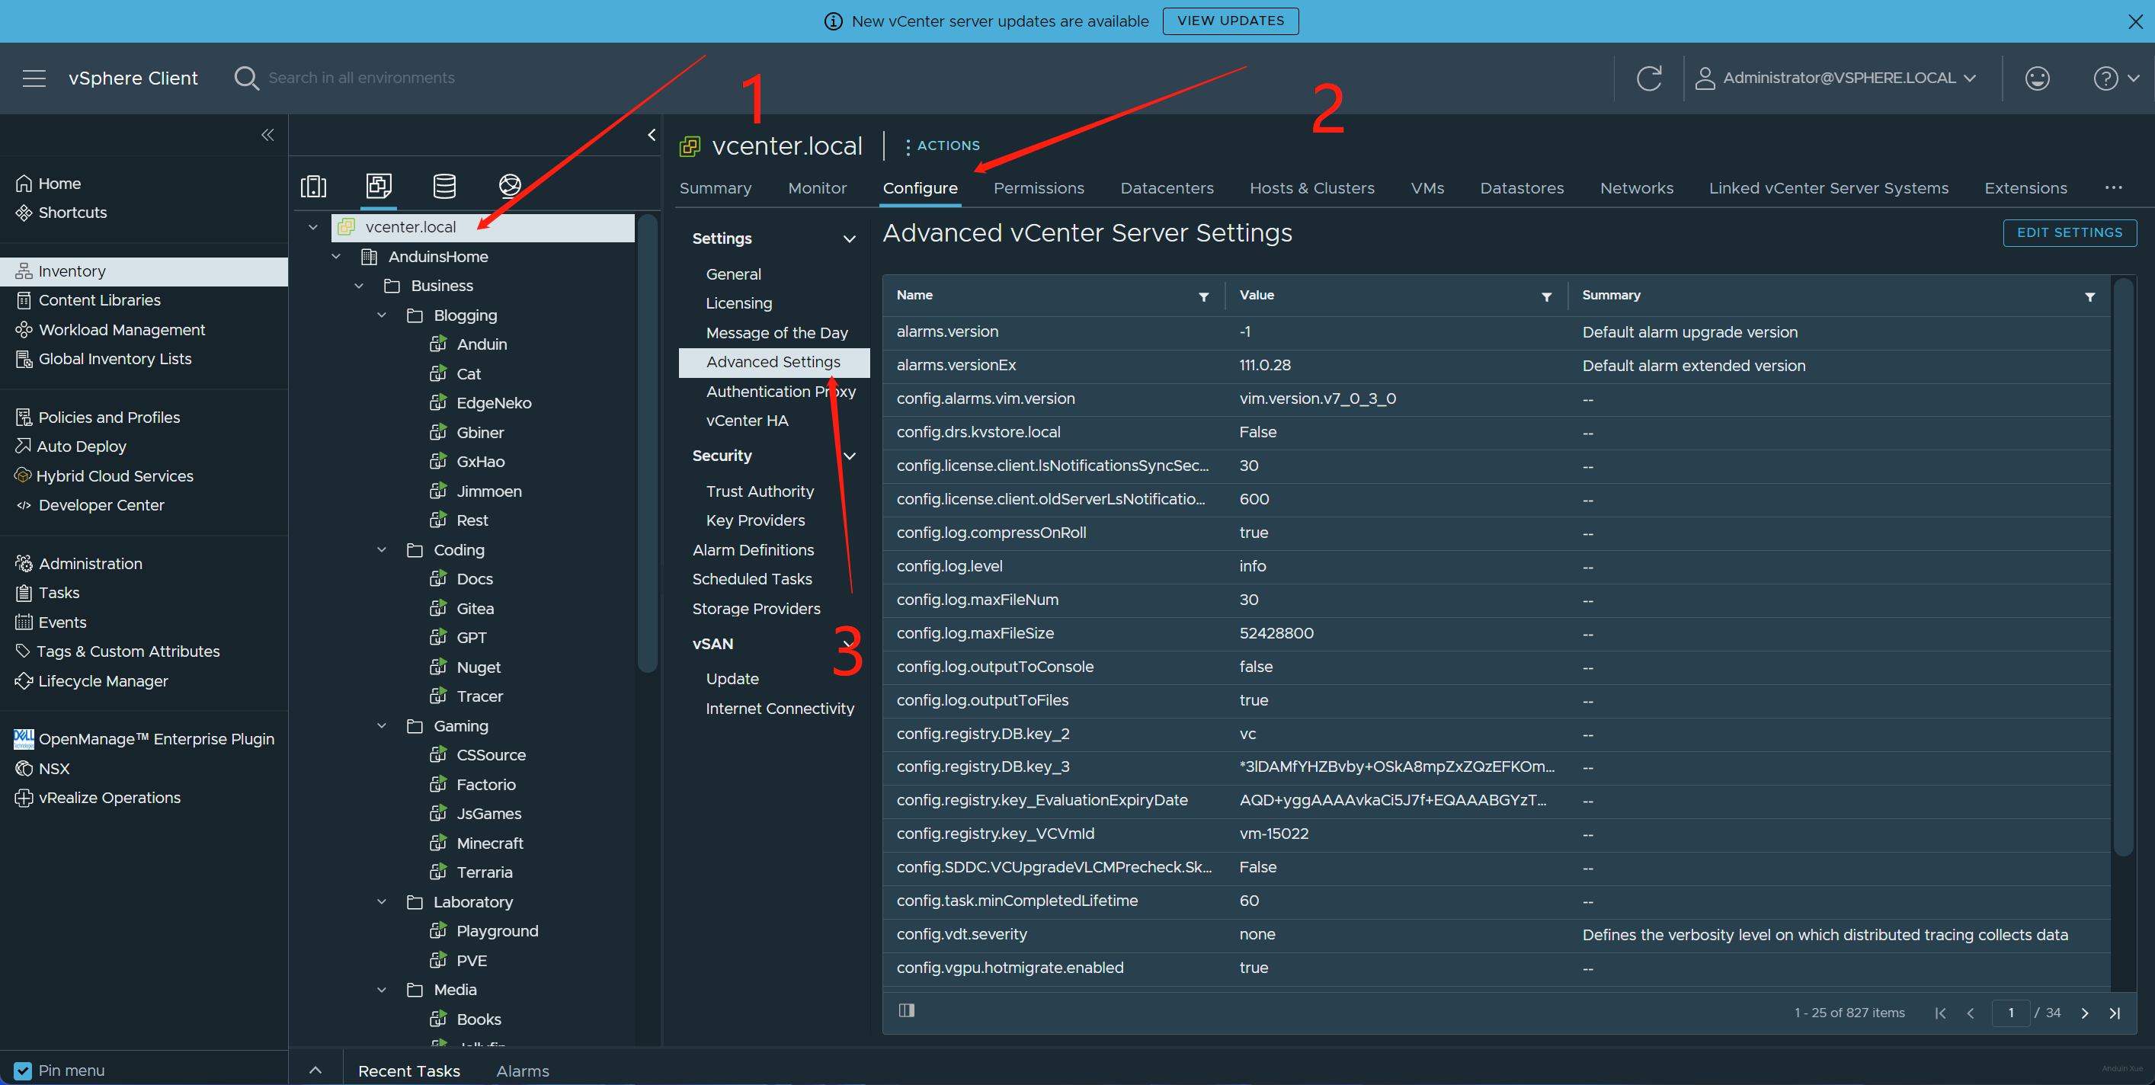This screenshot has height=1085, width=2155.
Task: Open the Storage inventory view icon
Action: (444, 186)
